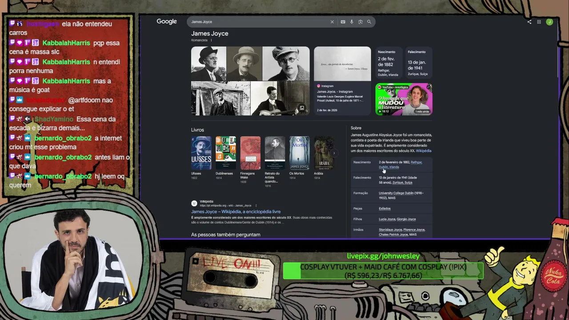
Task: Open the more-options dots next to Romancista
Action: tap(211, 40)
